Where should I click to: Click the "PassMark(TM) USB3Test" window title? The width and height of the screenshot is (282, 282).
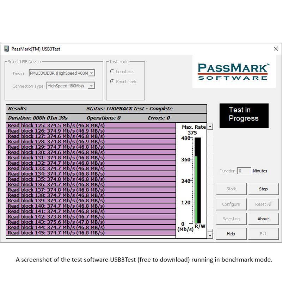36,49
